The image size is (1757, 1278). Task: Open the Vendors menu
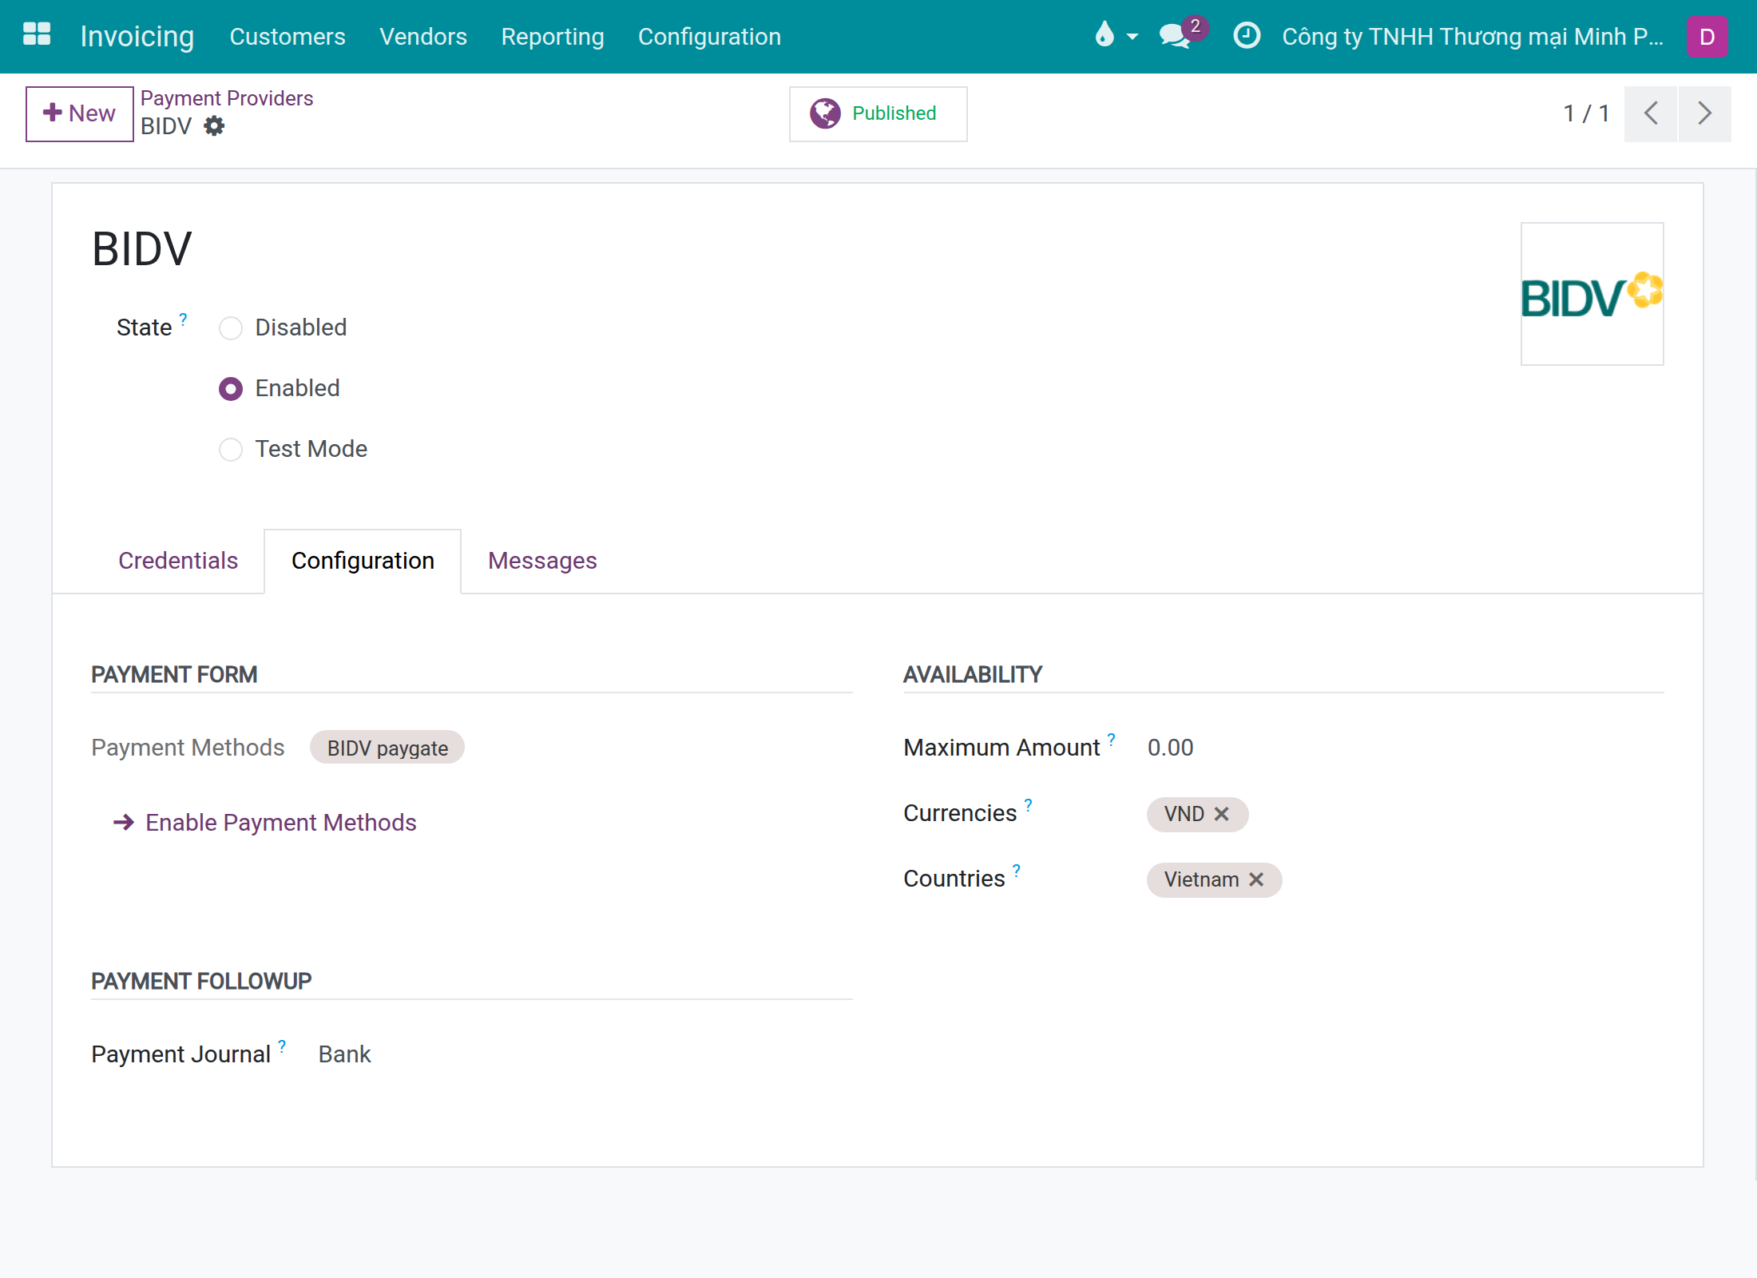[423, 37]
